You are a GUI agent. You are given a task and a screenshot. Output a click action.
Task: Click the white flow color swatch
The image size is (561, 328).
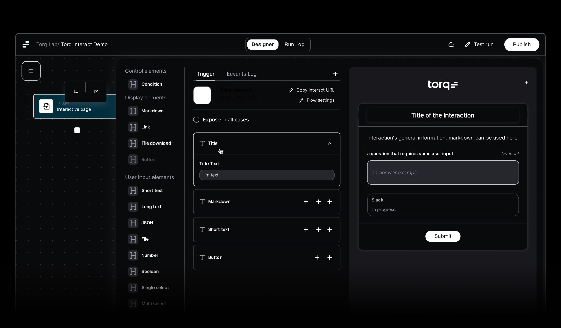click(x=202, y=95)
